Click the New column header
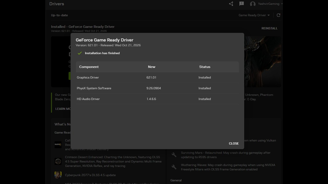 tap(152, 67)
